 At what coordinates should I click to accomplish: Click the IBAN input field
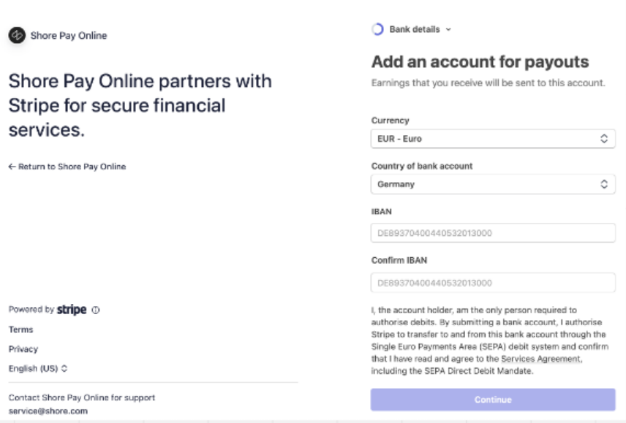pyautogui.click(x=493, y=233)
